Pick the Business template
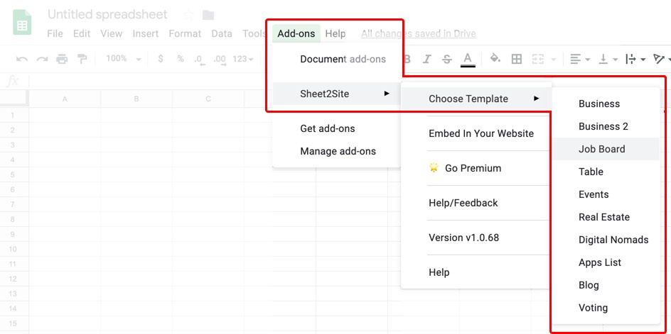Screen dimensions: 671x334 pos(599,104)
